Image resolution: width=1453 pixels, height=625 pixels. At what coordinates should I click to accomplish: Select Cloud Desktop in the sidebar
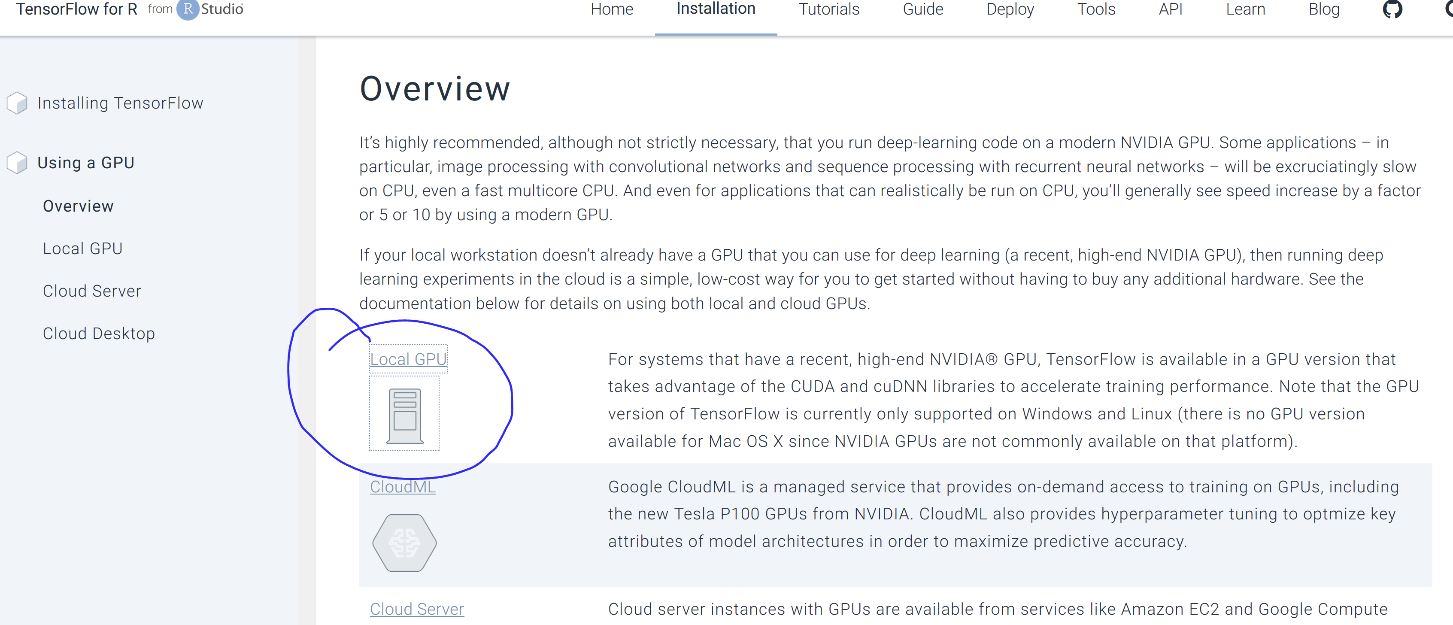[x=99, y=333]
